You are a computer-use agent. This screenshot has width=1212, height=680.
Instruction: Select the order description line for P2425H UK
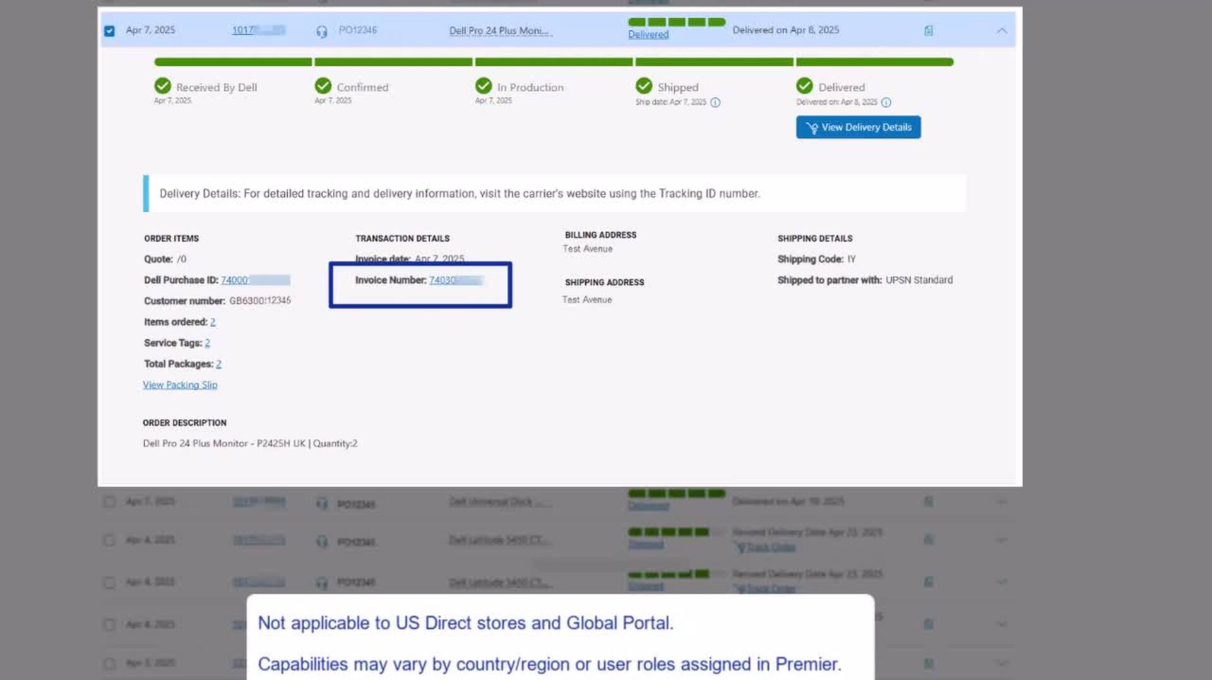click(250, 443)
